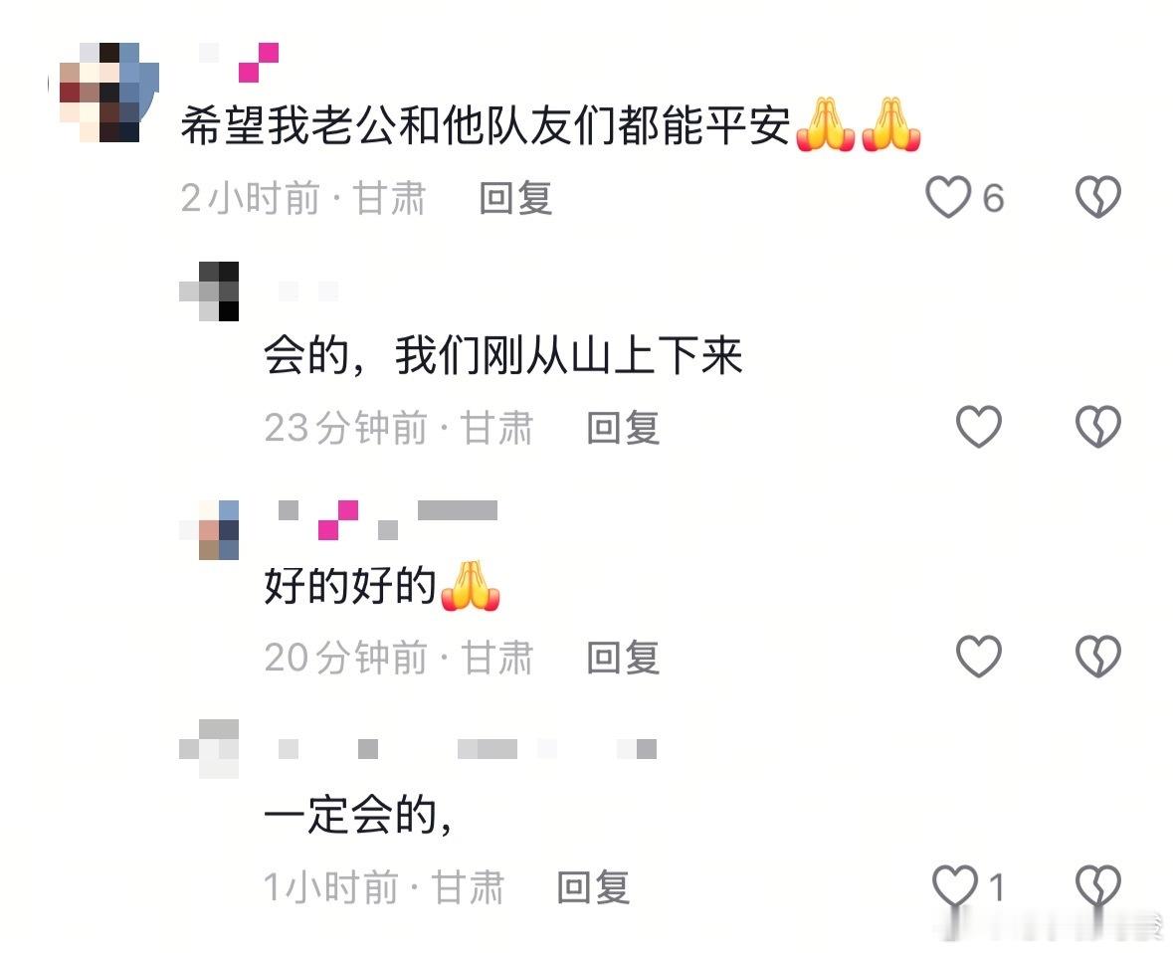Viewport: 1173px width, 953px height.
Task: Like the top comment with 6 likes
Action: (948, 197)
